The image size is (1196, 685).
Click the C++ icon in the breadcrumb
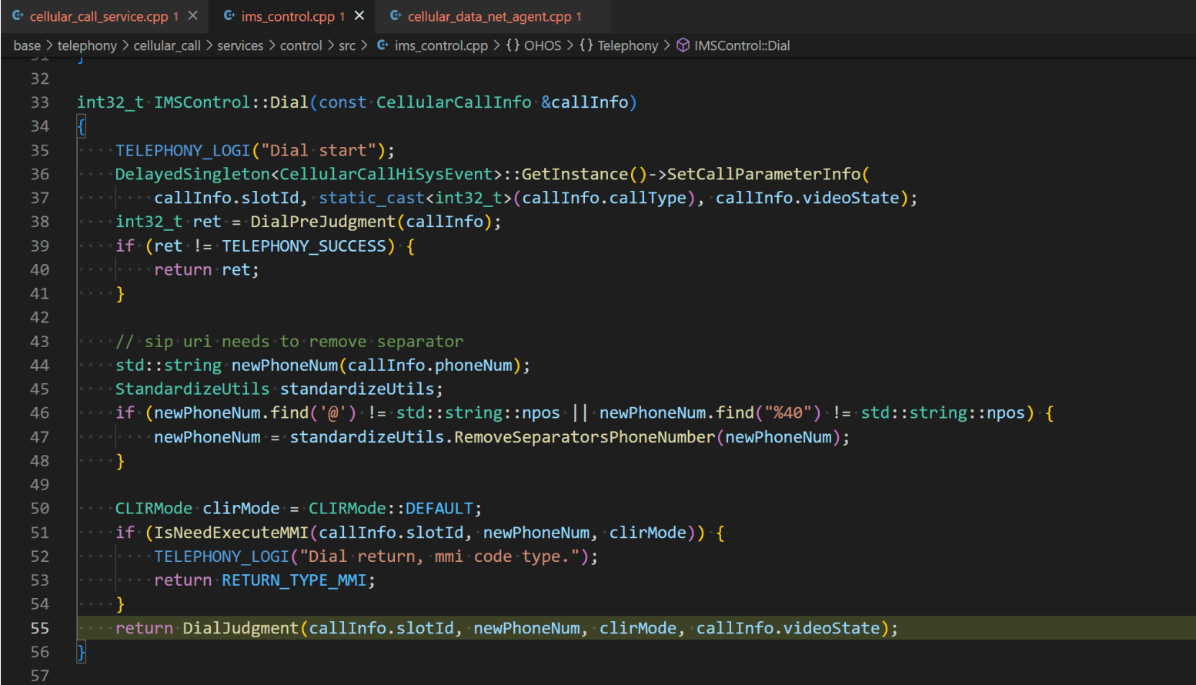(383, 45)
